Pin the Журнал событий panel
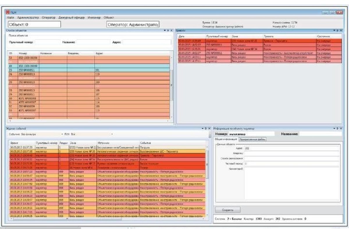 (206, 128)
